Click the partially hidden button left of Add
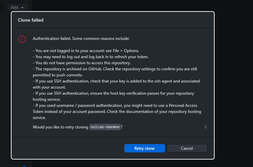Image resolution: width=253 pixels, height=167 pixels. pos(2,7)
